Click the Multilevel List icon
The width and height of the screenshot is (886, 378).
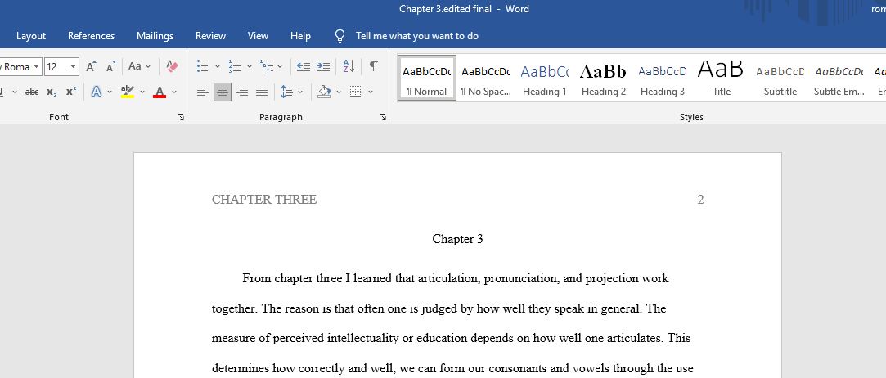tap(267, 66)
